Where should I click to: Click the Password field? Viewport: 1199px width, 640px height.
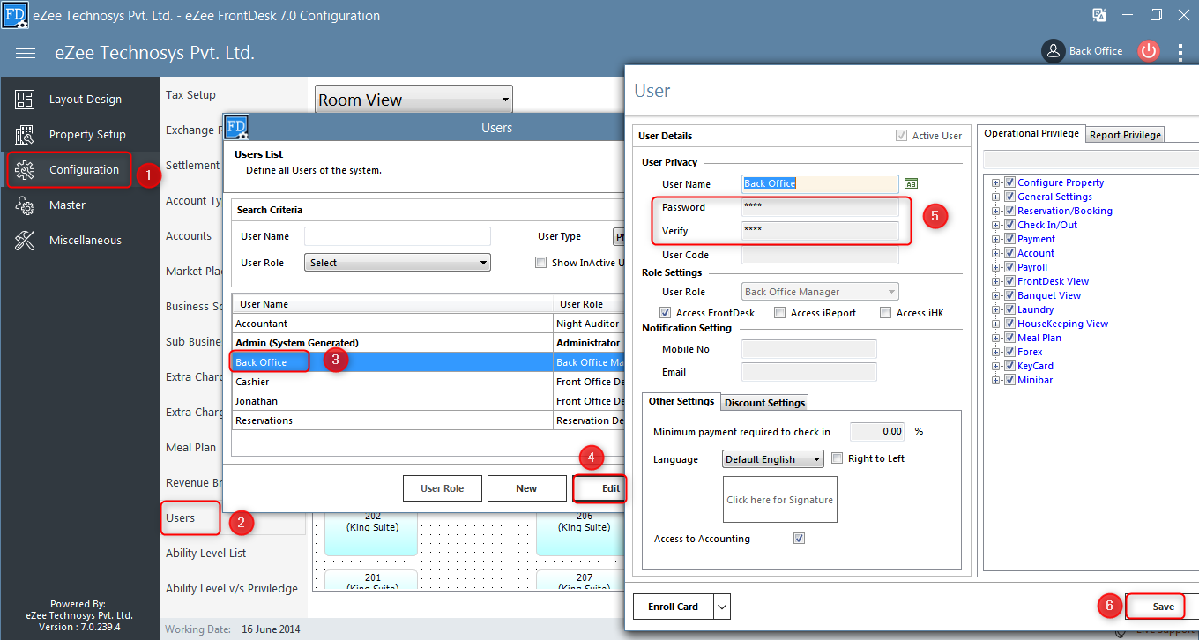[x=821, y=207]
